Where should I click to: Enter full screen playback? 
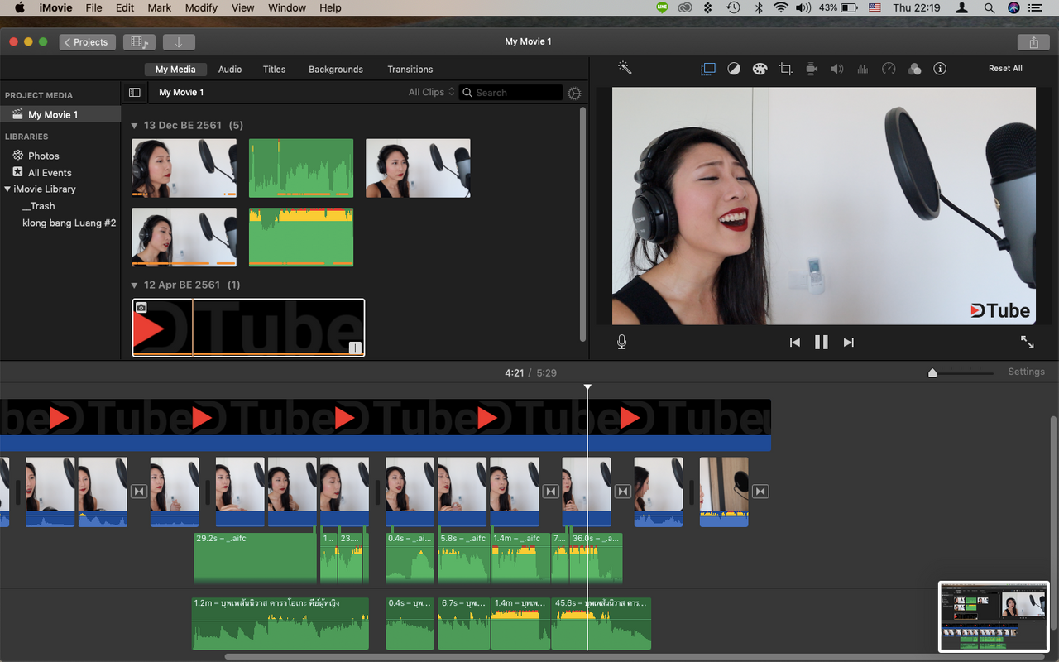(1027, 342)
